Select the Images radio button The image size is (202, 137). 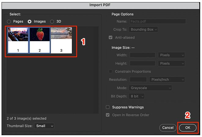coord(30,22)
